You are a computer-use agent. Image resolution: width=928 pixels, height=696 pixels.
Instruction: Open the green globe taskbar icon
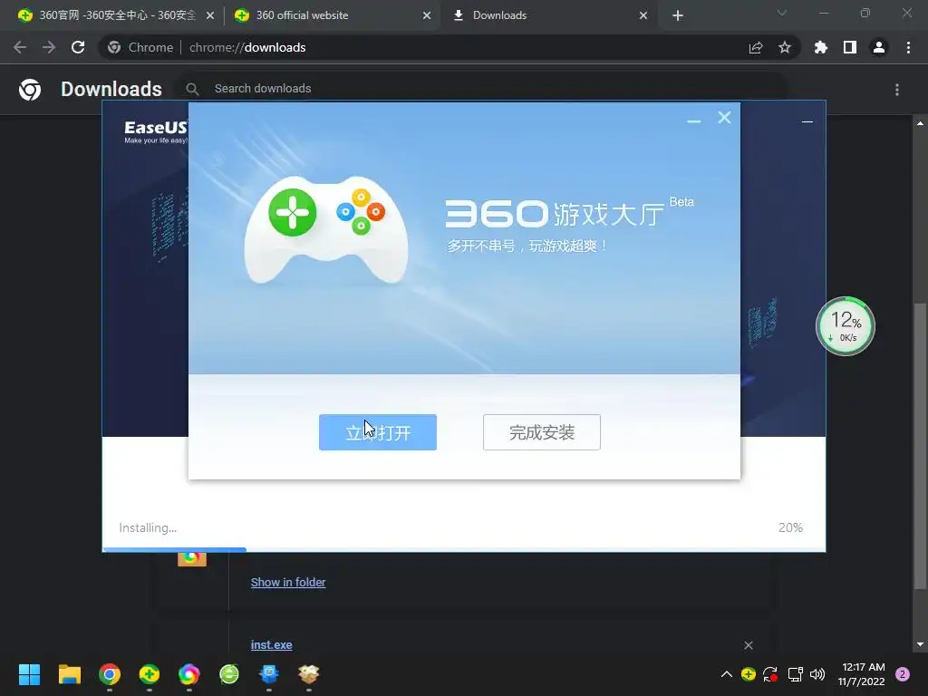[x=229, y=674]
